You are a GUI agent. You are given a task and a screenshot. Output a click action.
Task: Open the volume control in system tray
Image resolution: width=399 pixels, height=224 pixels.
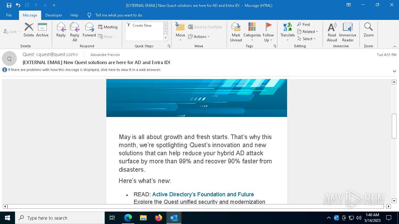[359, 218]
